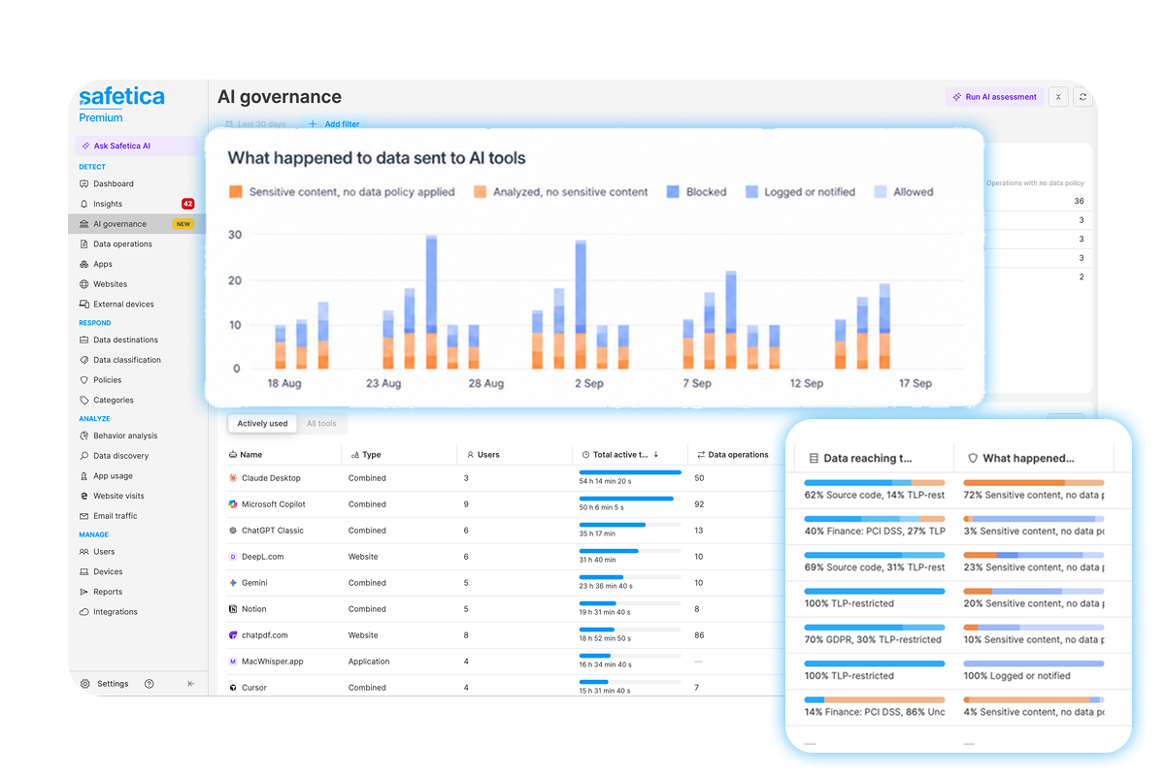The width and height of the screenshot is (1165, 776).
Task: Click the Integrations cloud icon
Action: (x=83, y=612)
